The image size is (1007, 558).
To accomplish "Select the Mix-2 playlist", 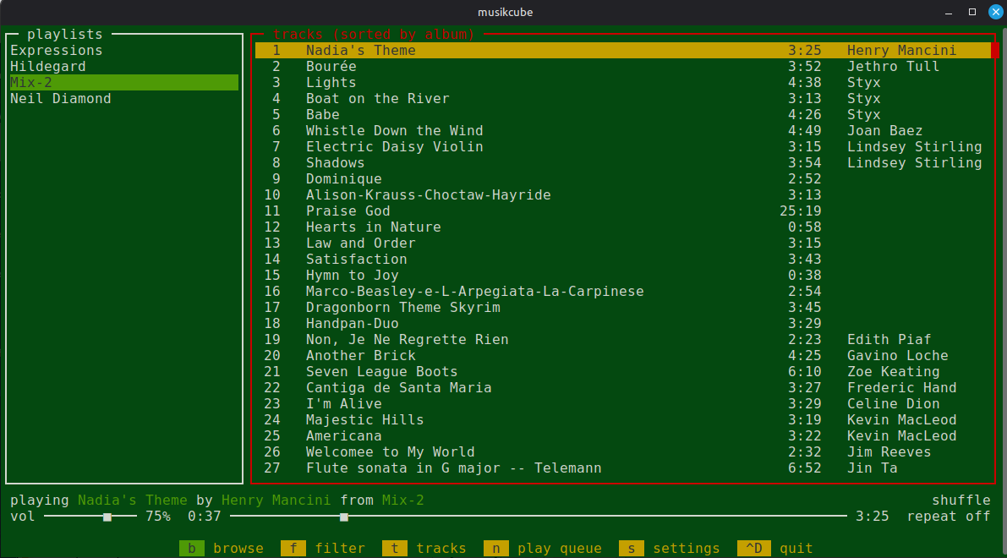I will pos(124,83).
